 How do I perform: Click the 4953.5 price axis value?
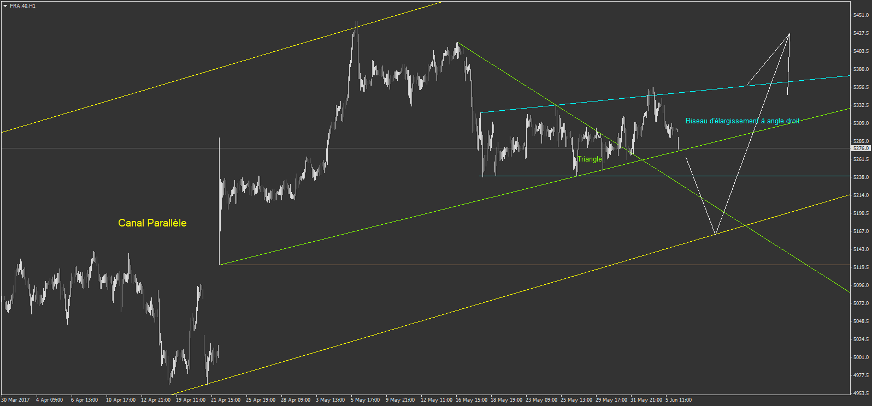861,393
